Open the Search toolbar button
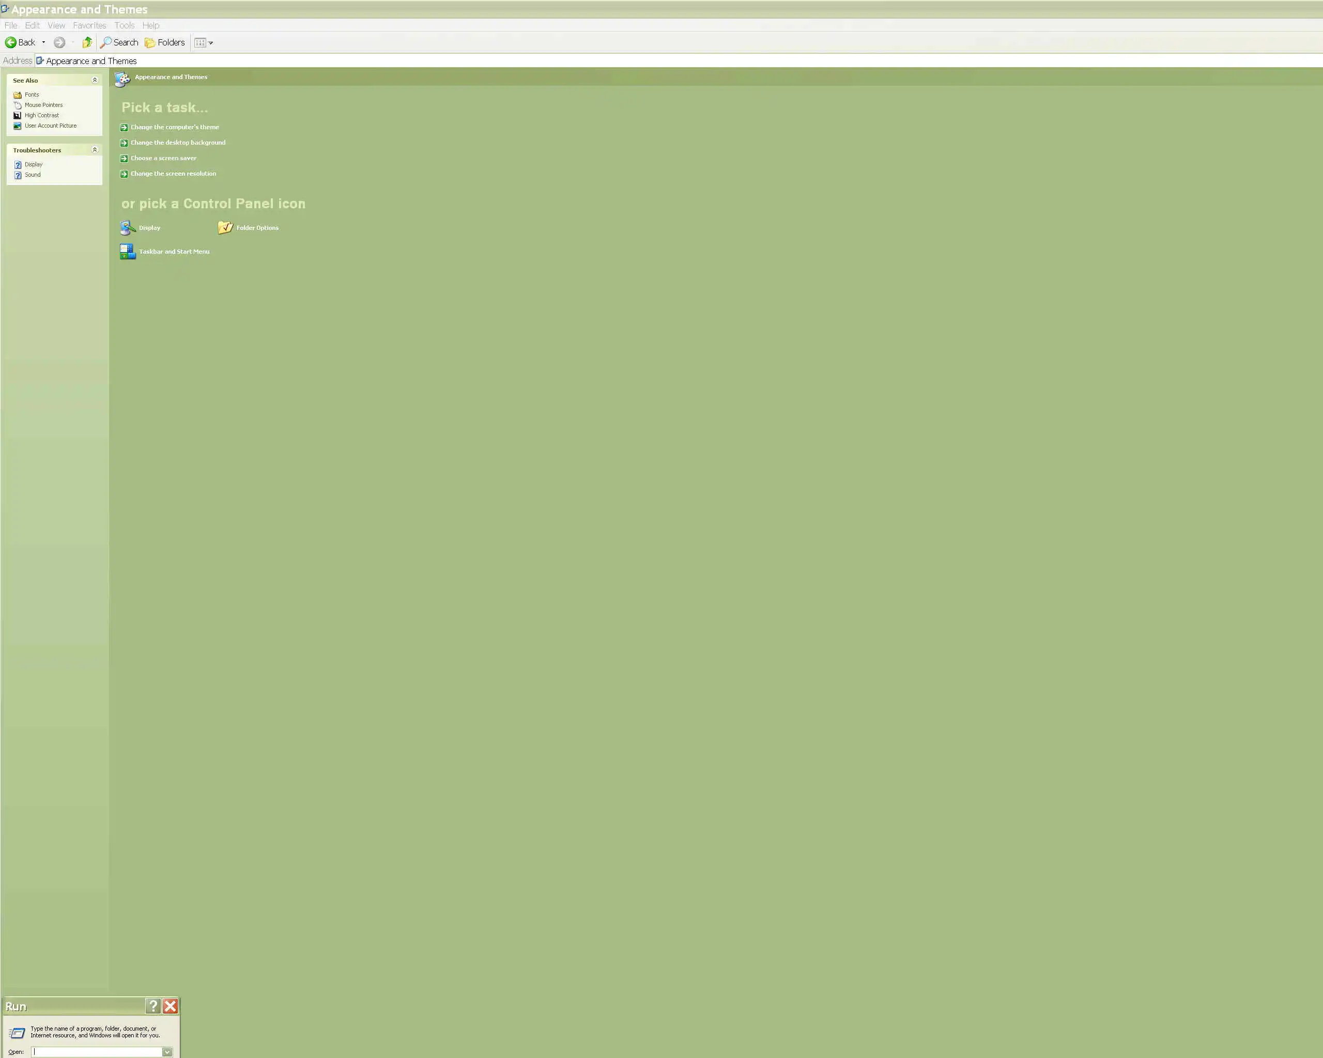 tap(120, 42)
